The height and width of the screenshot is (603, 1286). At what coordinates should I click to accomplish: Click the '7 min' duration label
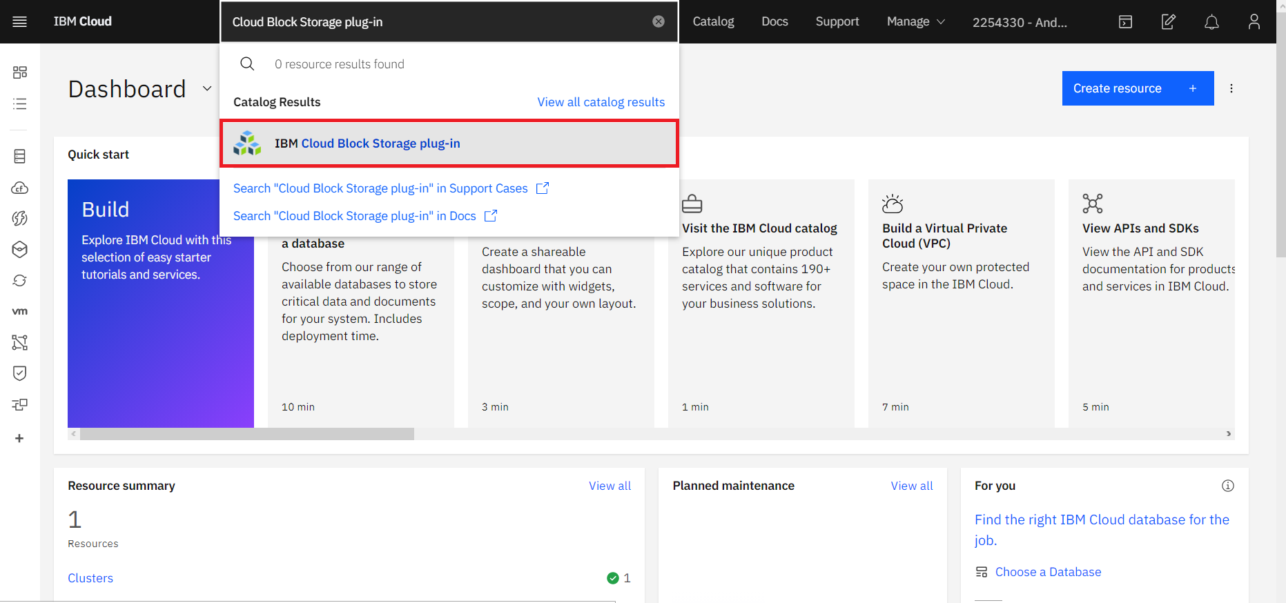[895, 407]
